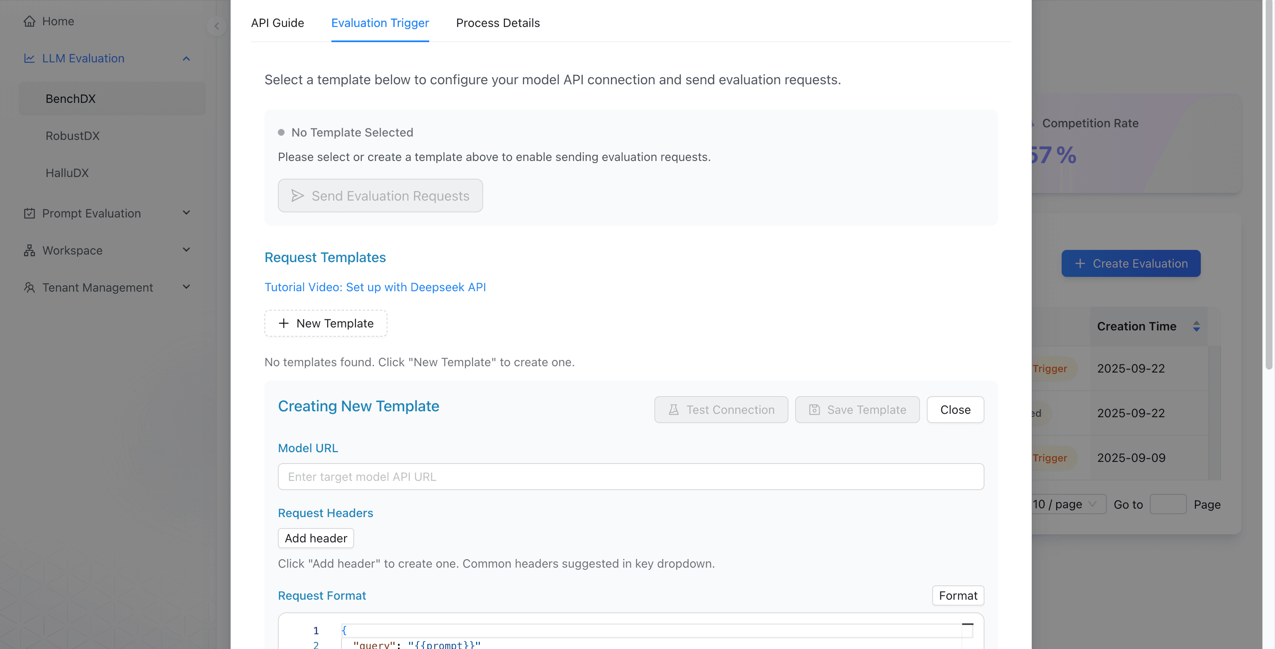Open the Deepseek API tutorial video link
The width and height of the screenshot is (1275, 649).
click(375, 287)
